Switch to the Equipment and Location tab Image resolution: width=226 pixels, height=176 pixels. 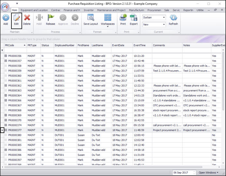[34, 10]
